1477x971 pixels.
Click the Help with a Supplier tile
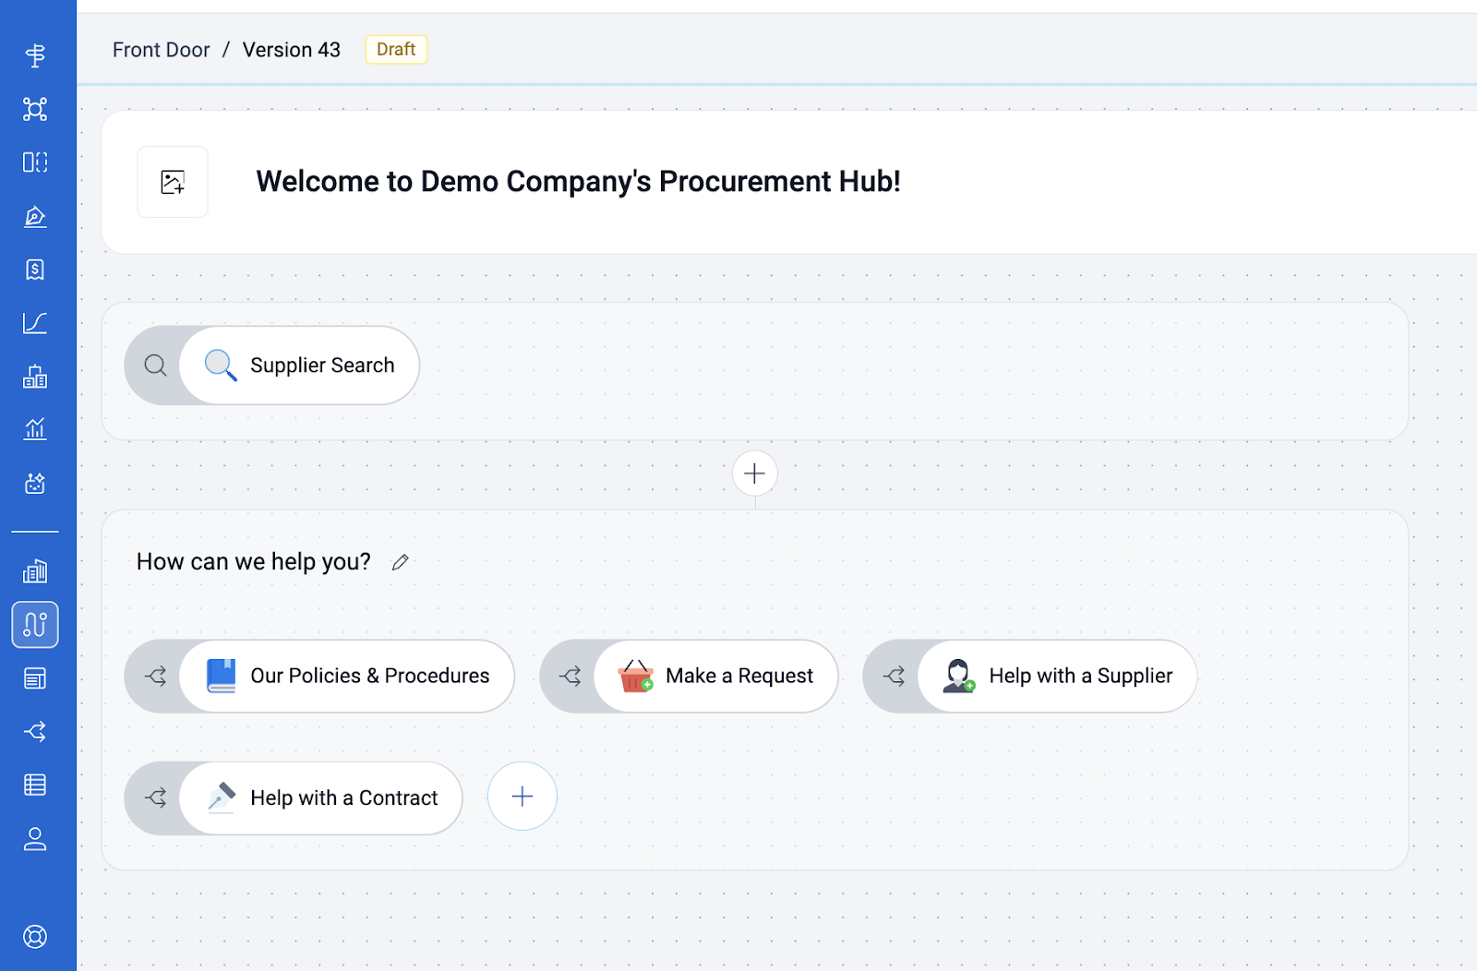[1057, 677]
